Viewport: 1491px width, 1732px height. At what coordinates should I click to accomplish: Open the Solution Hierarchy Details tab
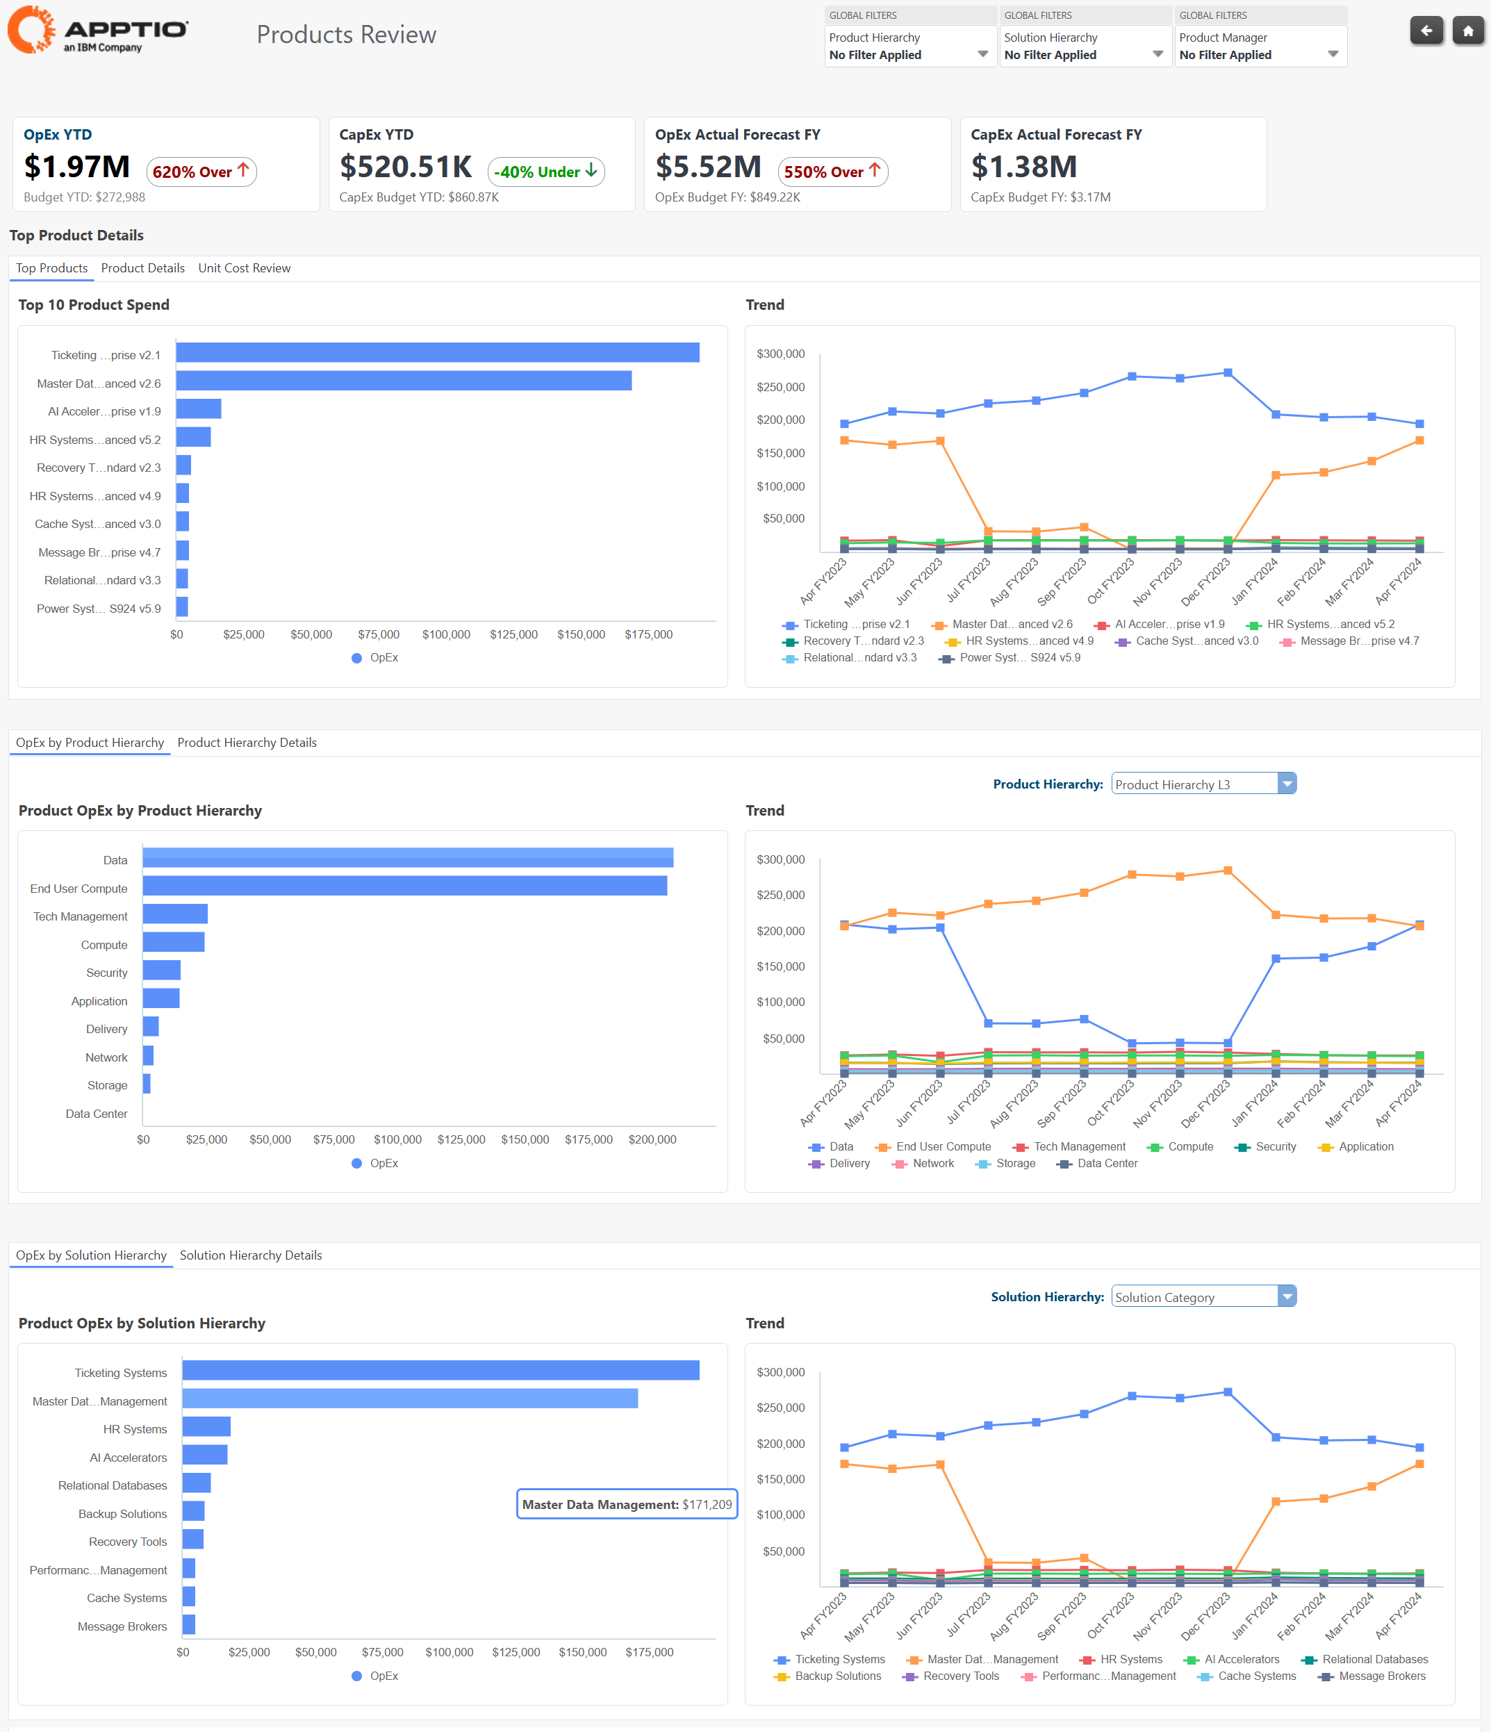250,1255
